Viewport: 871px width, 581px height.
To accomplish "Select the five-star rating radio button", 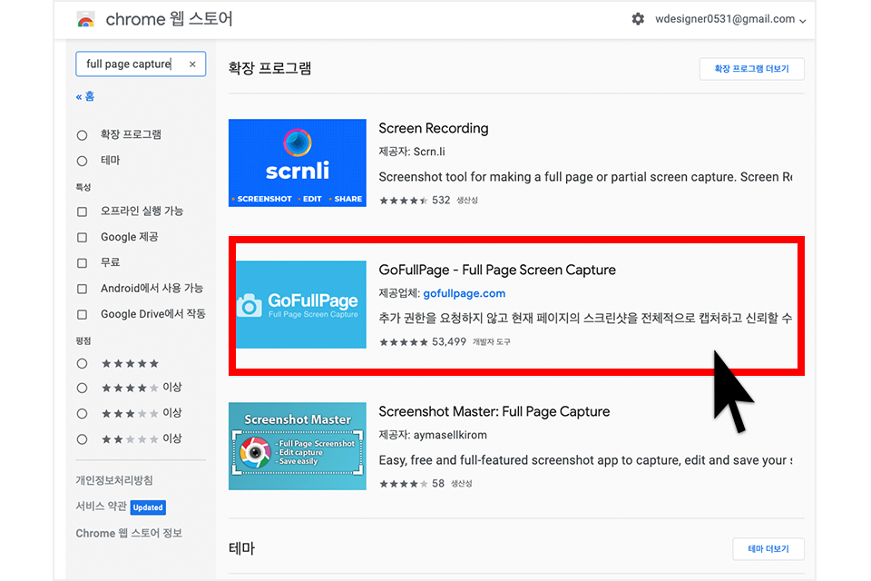I will click(83, 364).
